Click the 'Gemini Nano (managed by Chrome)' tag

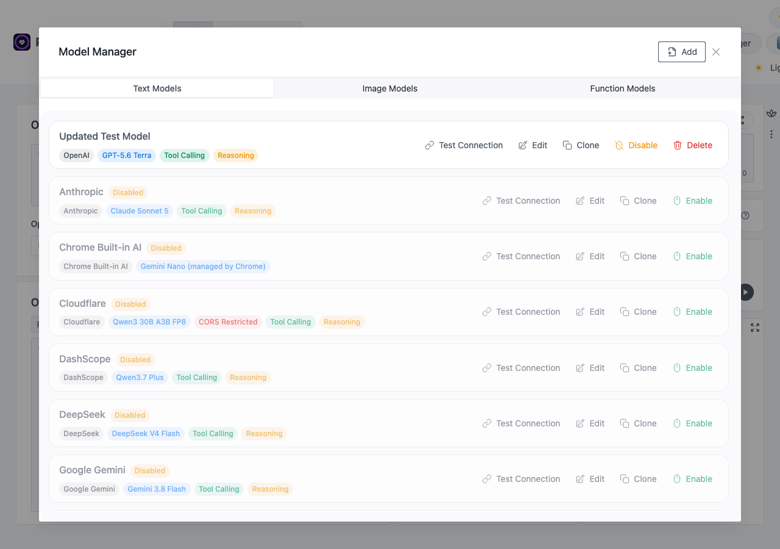pos(203,267)
